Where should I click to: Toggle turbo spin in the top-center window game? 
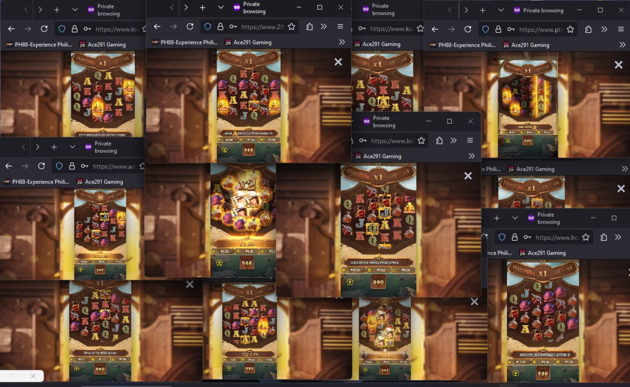click(x=225, y=150)
